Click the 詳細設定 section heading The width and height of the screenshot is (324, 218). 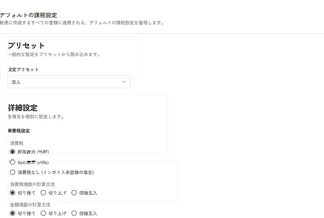pos(22,108)
